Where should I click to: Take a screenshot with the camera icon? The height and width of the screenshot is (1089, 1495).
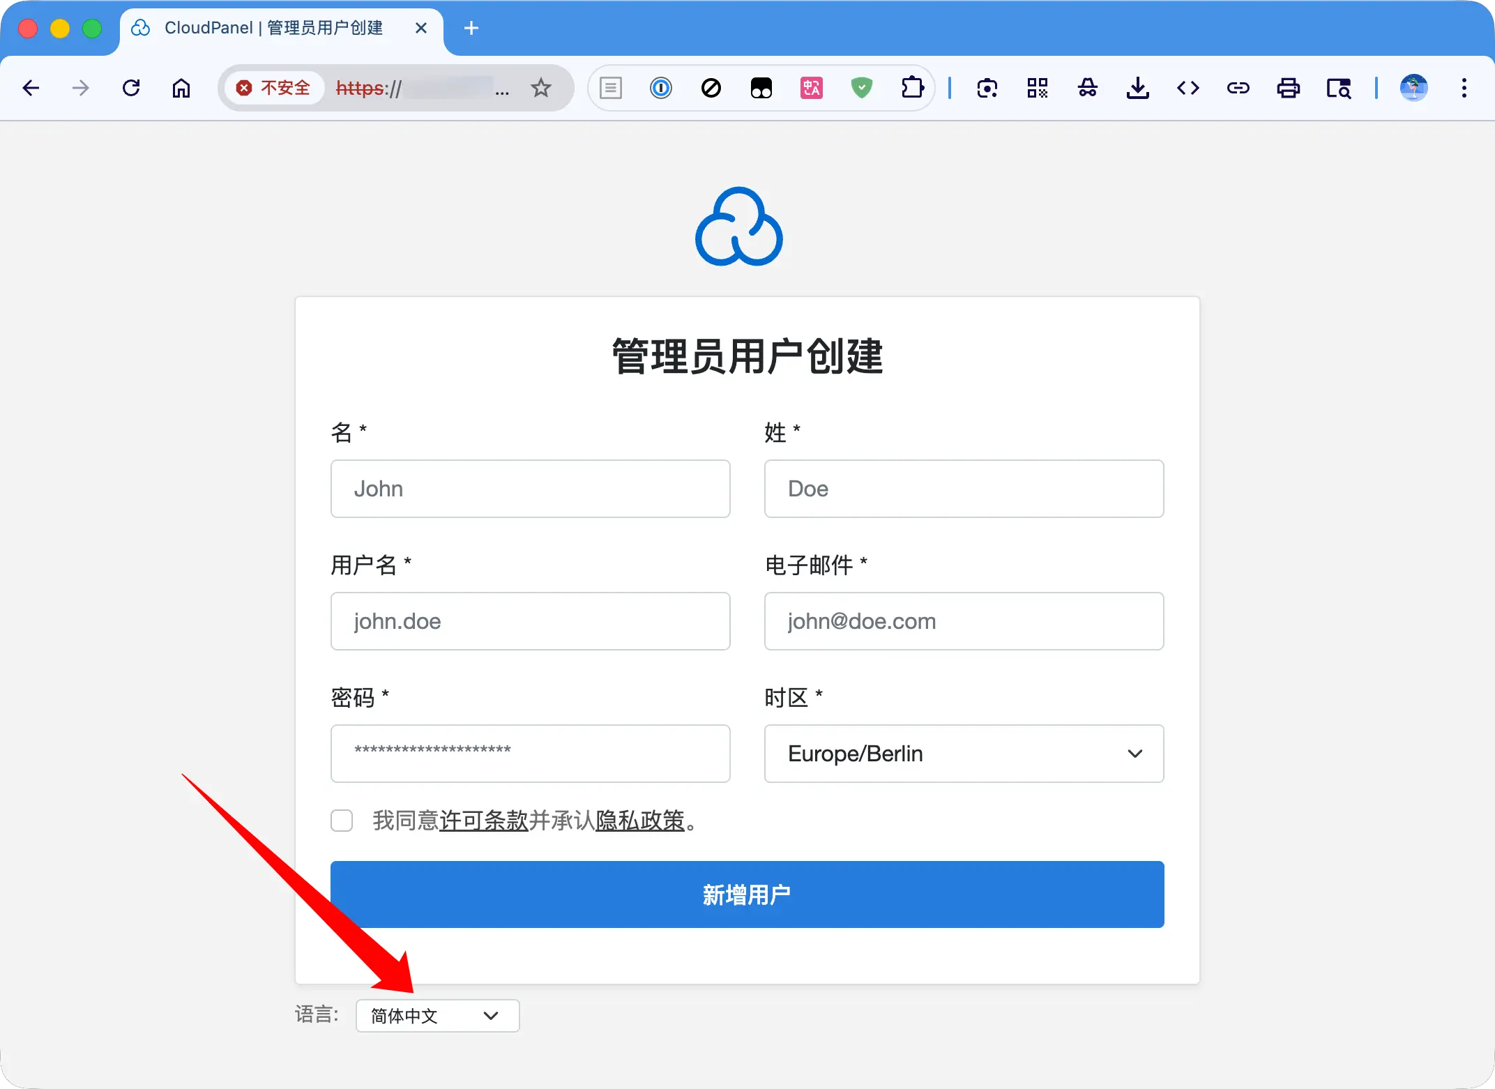coord(987,88)
